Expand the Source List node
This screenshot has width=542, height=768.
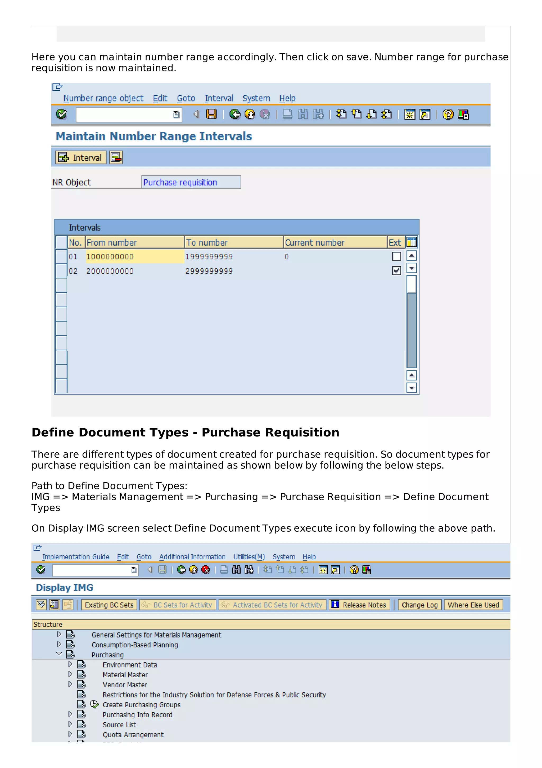click(70, 724)
